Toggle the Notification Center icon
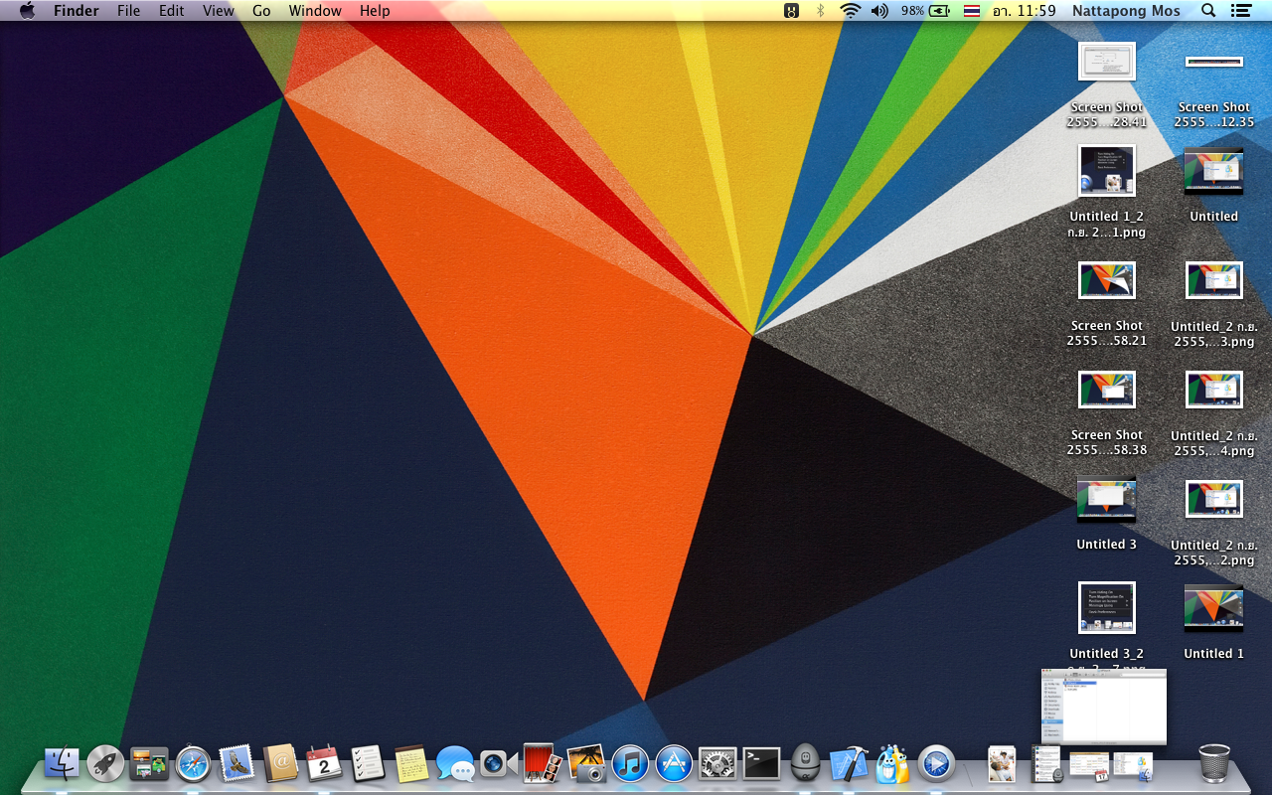The height and width of the screenshot is (795, 1272). pyautogui.click(x=1240, y=11)
